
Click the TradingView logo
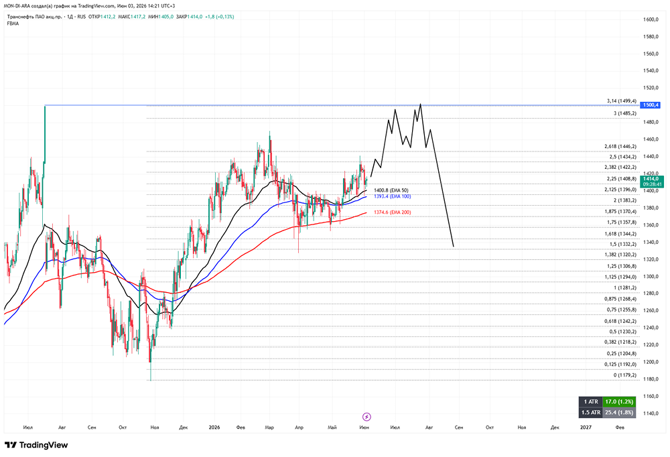click(x=36, y=445)
